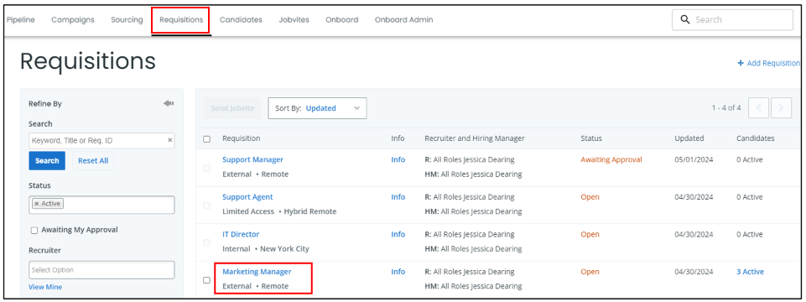Click the 05/01/2024 updated date

click(694, 159)
